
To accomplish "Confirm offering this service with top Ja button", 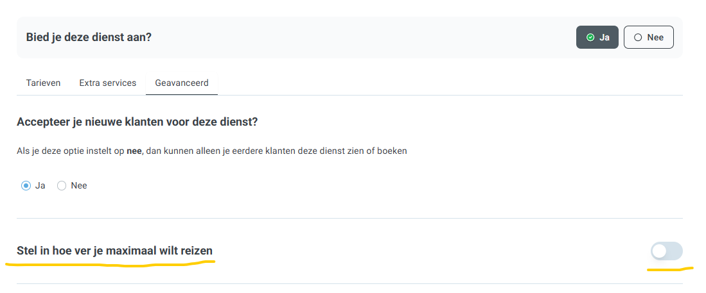I will coord(597,37).
